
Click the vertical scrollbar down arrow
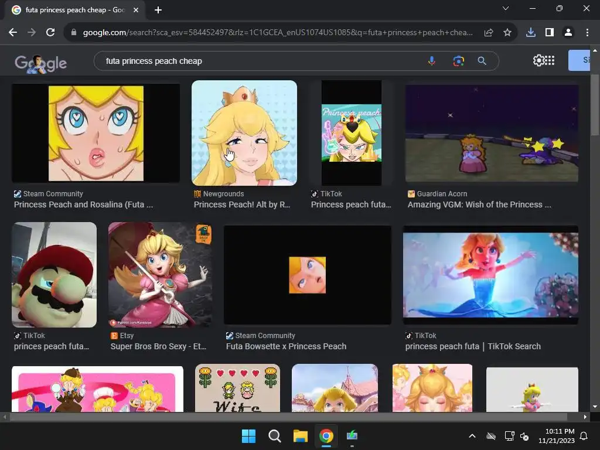595,407
